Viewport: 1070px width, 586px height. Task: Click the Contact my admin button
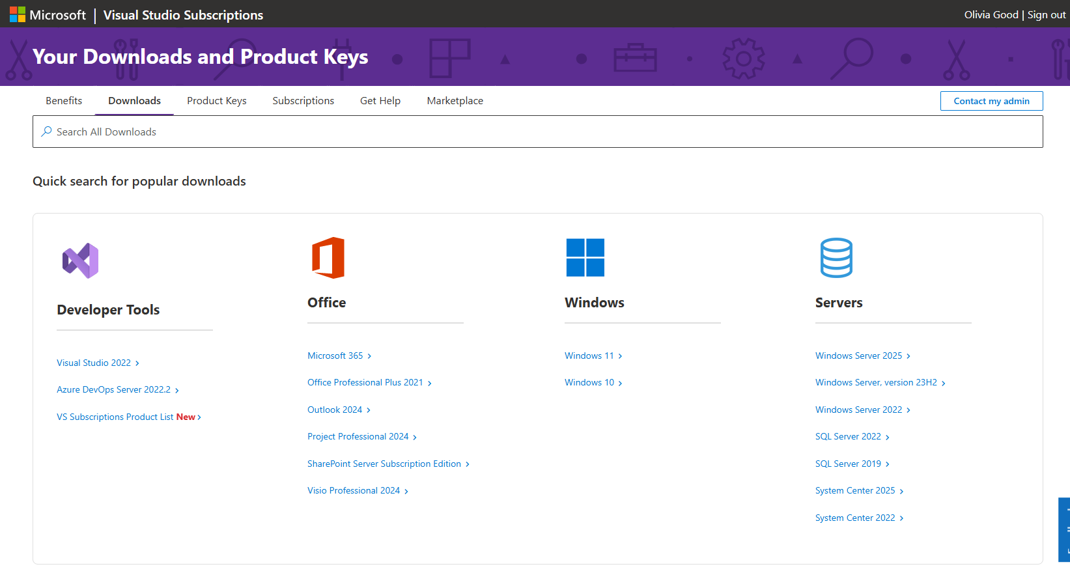pyautogui.click(x=991, y=101)
